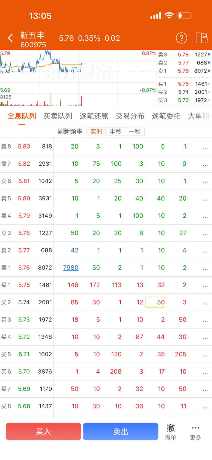
Task: Switch to 交易分布 tab
Action: click(130, 116)
